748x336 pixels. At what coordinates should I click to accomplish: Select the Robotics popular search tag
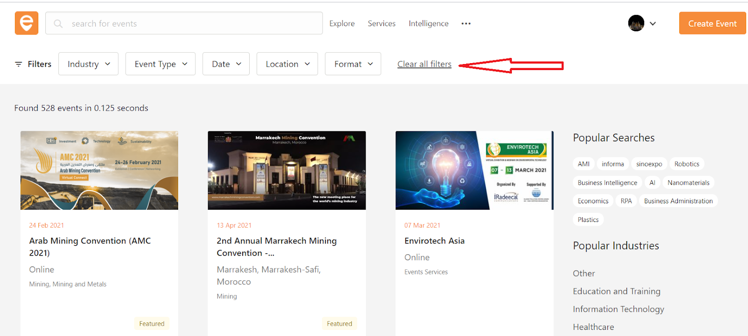click(687, 164)
